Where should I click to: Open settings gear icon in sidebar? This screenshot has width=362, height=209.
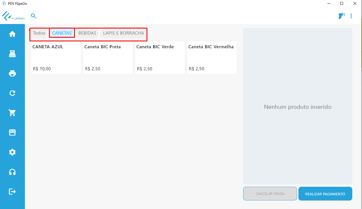12,152
